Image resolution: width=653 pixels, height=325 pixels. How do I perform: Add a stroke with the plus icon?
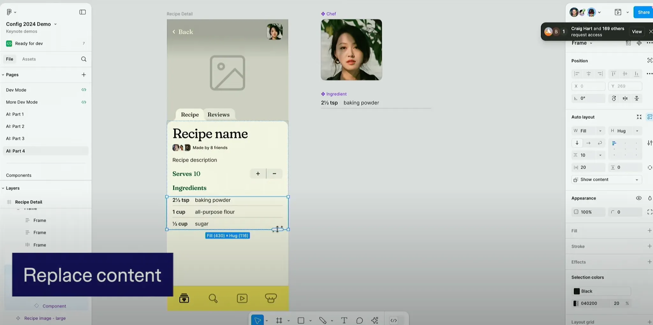click(x=649, y=246)
